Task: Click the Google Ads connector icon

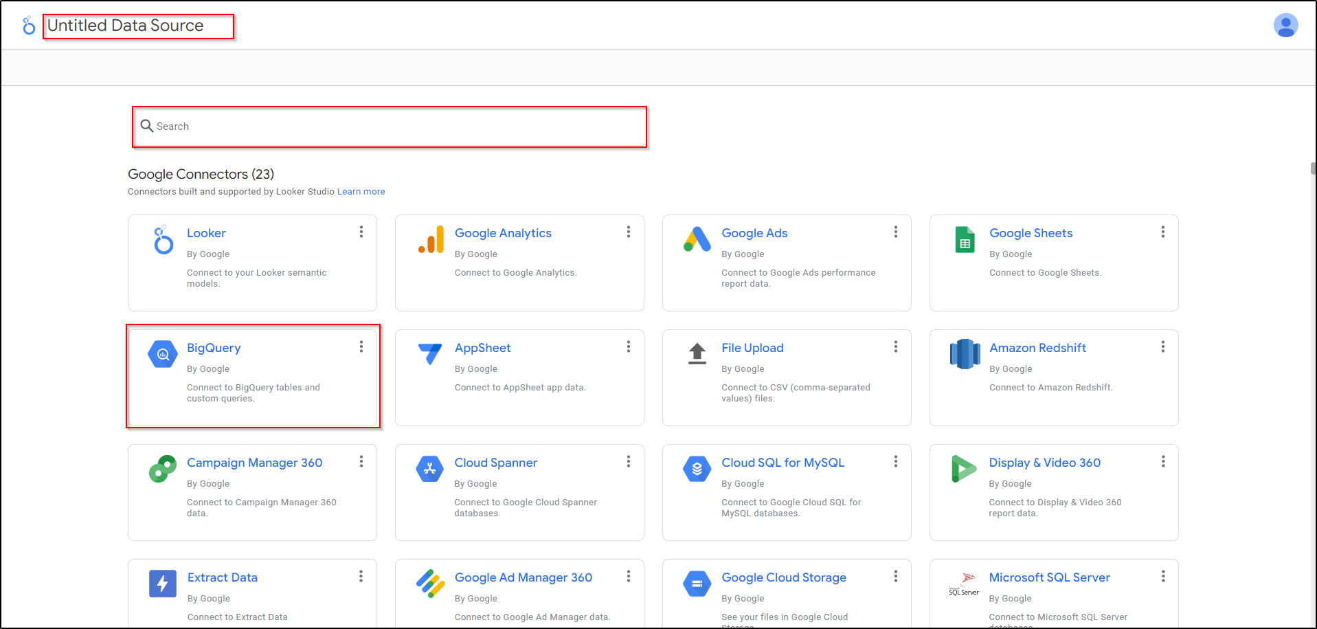Action: pyautogui.click(x=697, y=239)
